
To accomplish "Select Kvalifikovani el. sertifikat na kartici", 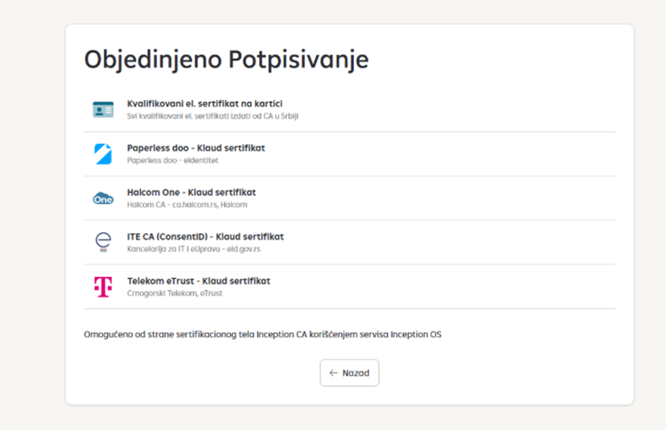I will pos(349,109).
